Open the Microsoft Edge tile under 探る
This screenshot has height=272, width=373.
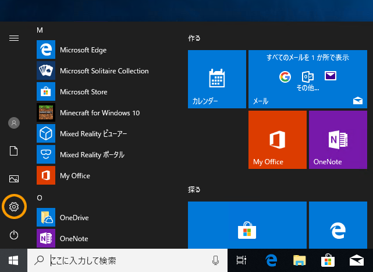(x=338, y=225)
